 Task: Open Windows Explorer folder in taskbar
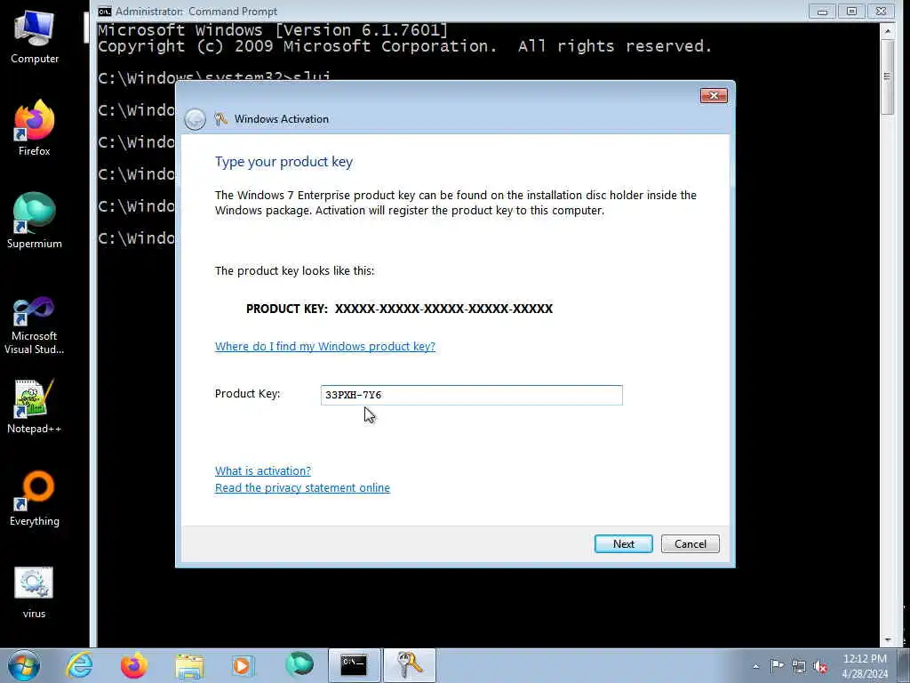pos(190,665)
